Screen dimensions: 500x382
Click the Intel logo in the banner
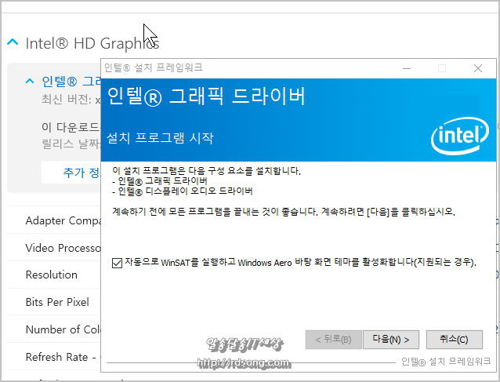point(460,136)
